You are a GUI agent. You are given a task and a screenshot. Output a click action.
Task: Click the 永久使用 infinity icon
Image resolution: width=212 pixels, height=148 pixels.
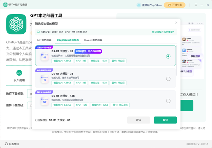(x=19, y=72)
